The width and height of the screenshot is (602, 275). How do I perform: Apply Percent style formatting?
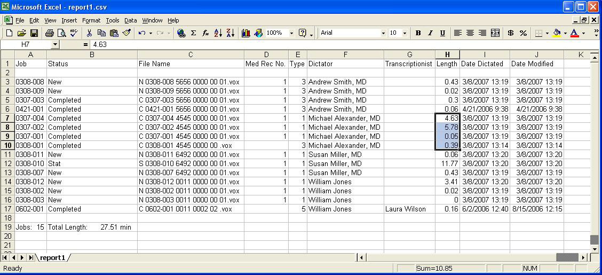pos(523,33)
